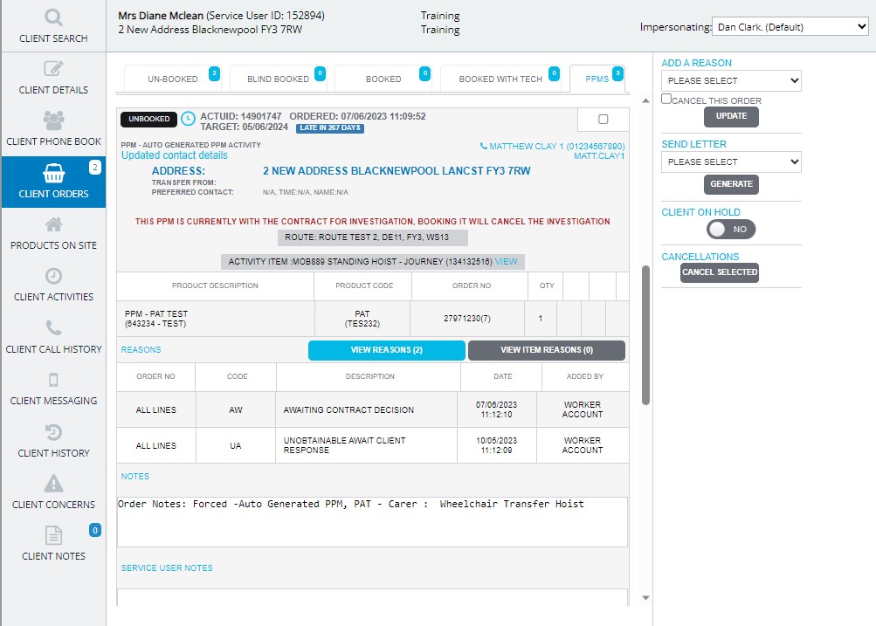
Task: Click the scroll up arrow of orders list
Action: point(645,100)
